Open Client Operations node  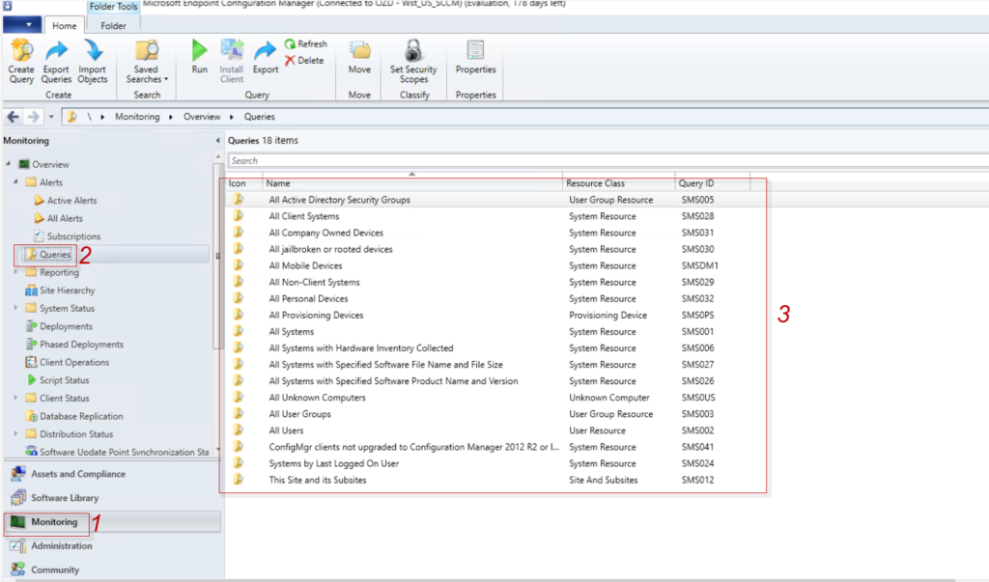pos(73,363)
